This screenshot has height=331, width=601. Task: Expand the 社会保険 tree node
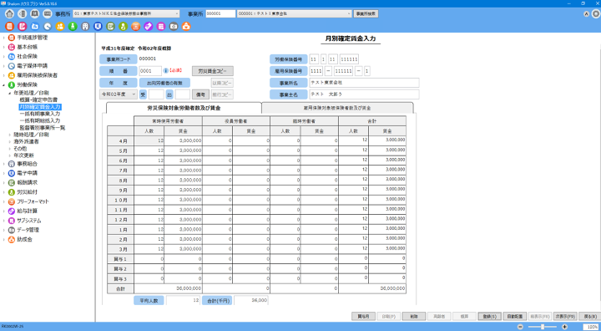4,57
